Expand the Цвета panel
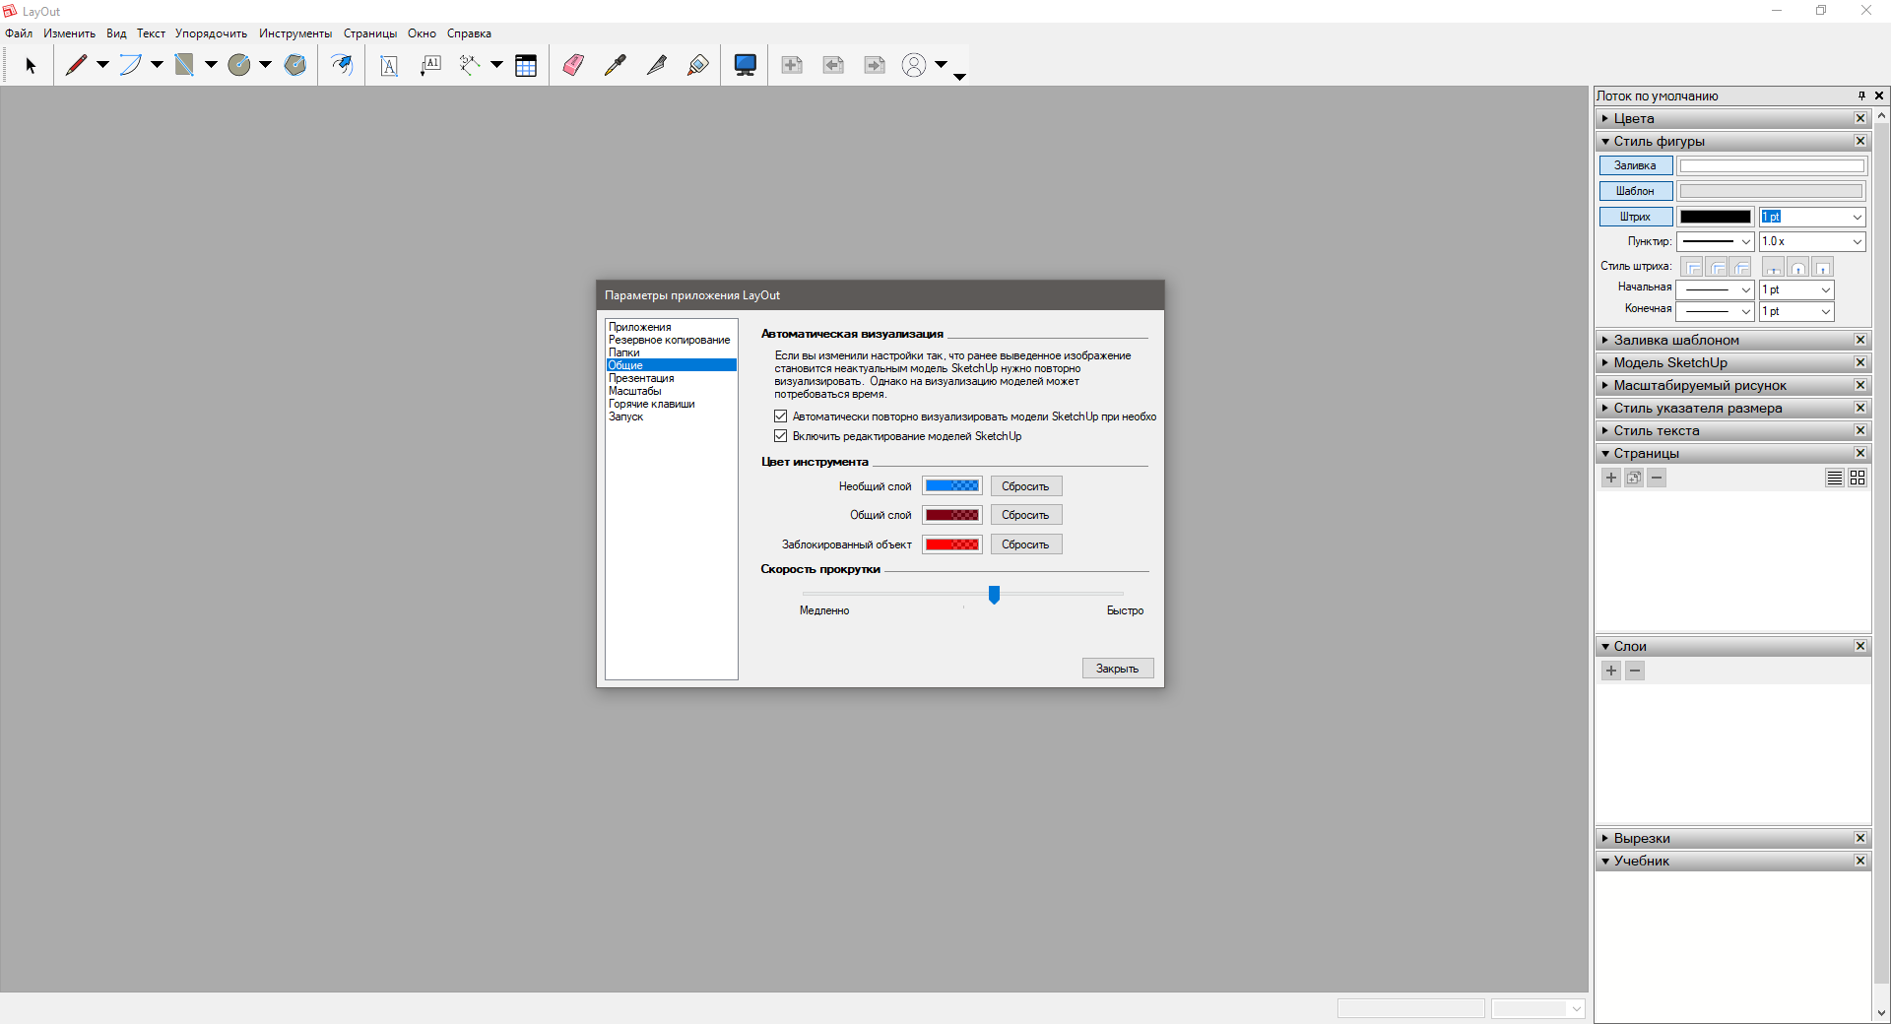 click(1634, 118)
